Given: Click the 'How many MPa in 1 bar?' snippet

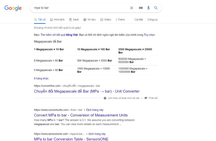Looking at the screenshot, I should [x=84, y=122].
